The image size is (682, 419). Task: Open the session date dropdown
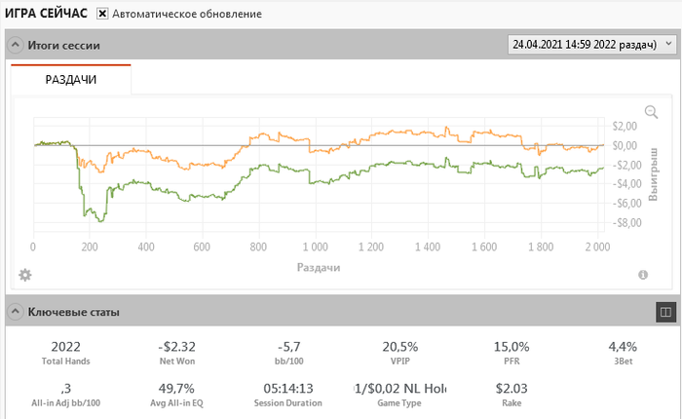click(590, 45)
